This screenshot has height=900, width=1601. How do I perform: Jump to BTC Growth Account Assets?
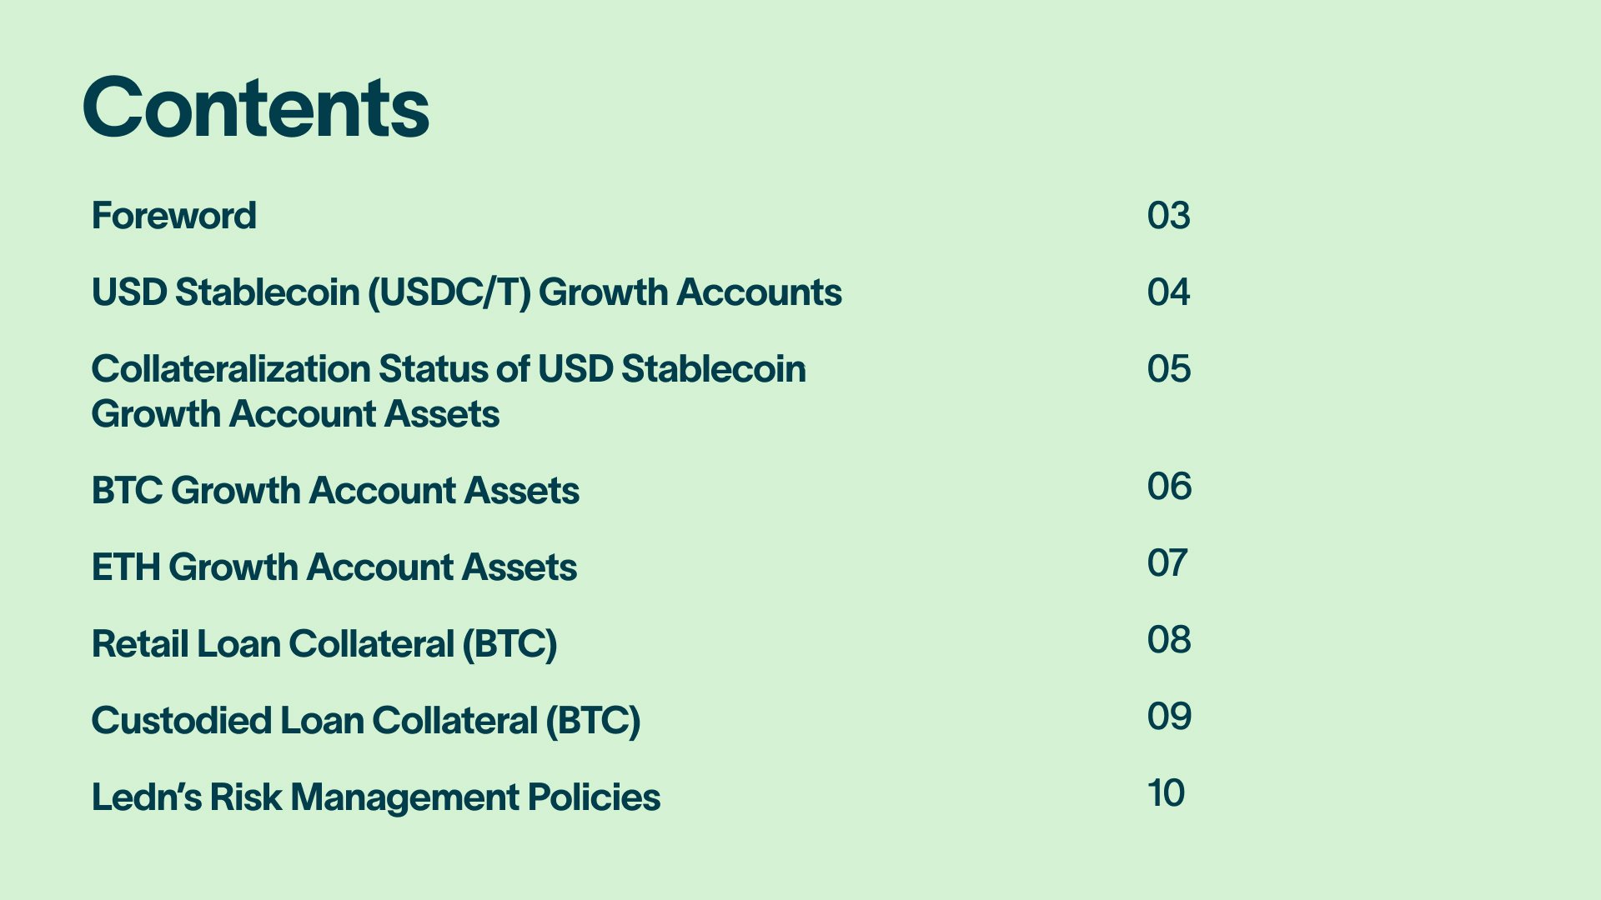[335, 490]
